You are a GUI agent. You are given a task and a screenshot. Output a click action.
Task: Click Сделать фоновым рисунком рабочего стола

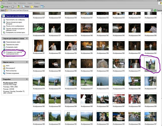click(15, 30)
